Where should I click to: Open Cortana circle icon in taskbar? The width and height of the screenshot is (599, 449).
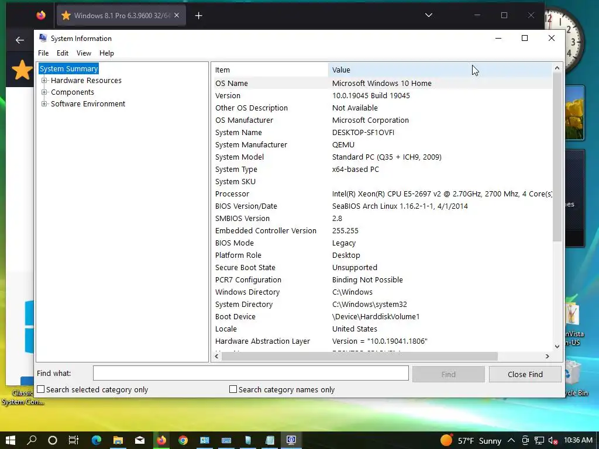point(53,440)
